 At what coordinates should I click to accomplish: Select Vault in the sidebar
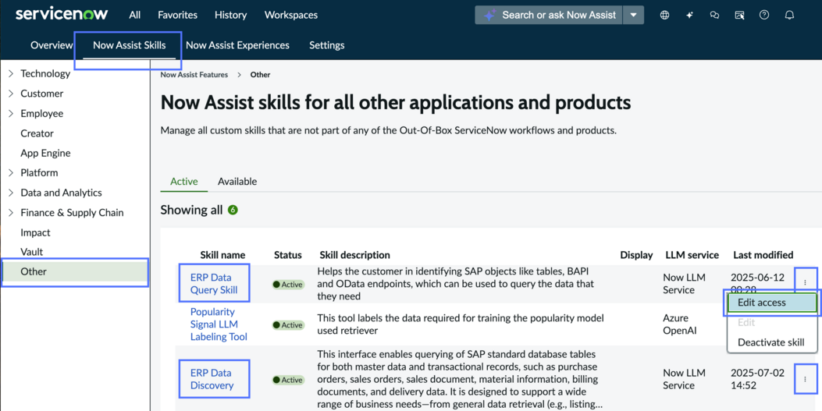click(x=32, y=252)
